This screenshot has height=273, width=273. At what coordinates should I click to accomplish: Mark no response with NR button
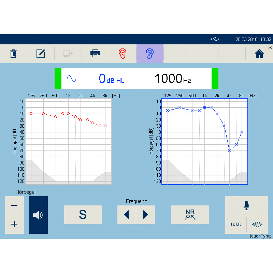point(190,215)
